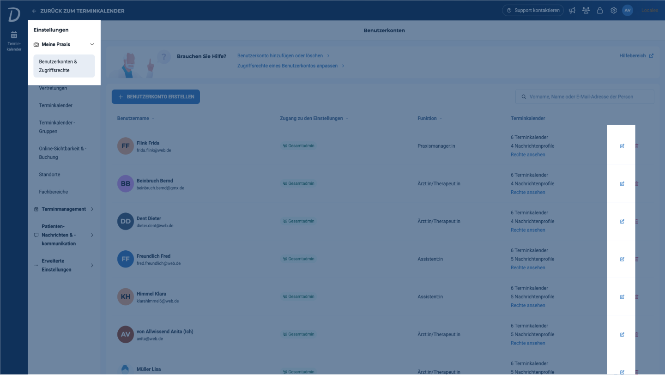The image size is (665, 375).
Task: Click the back arrow to Terminkalender
Action: coord(34,11)
